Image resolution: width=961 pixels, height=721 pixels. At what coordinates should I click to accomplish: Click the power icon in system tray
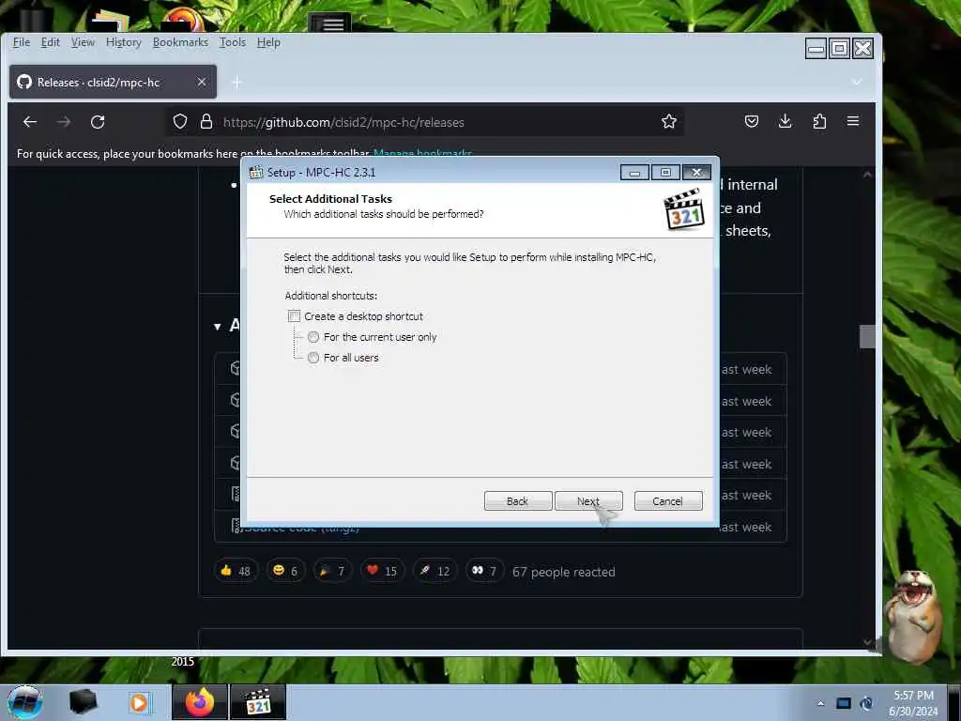click(866, 703)
